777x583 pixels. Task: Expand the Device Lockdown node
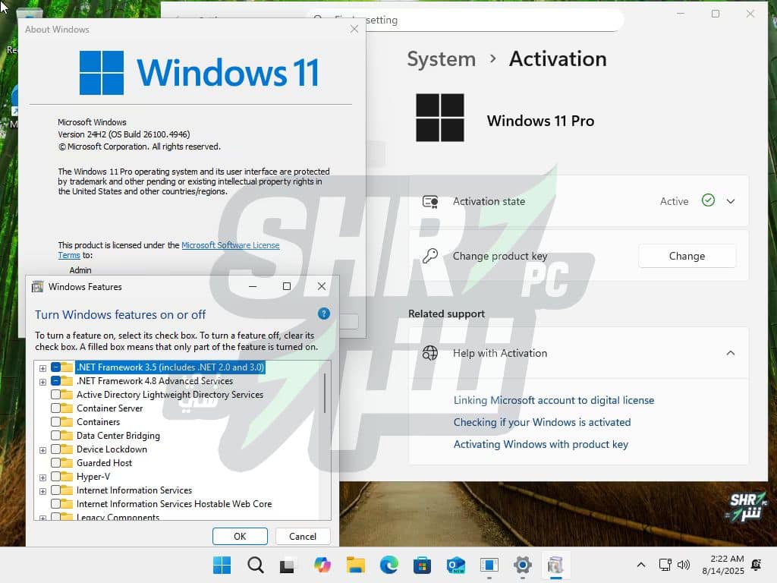[x=42, y=450]
